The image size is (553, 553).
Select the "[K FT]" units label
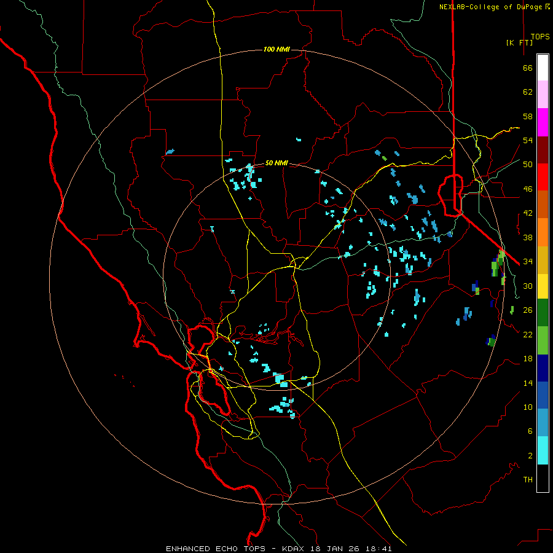click(x=519, y=42)
